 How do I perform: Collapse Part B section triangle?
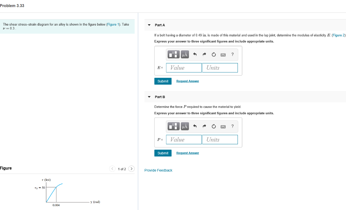pyautogui.click(x=149, y=97)
